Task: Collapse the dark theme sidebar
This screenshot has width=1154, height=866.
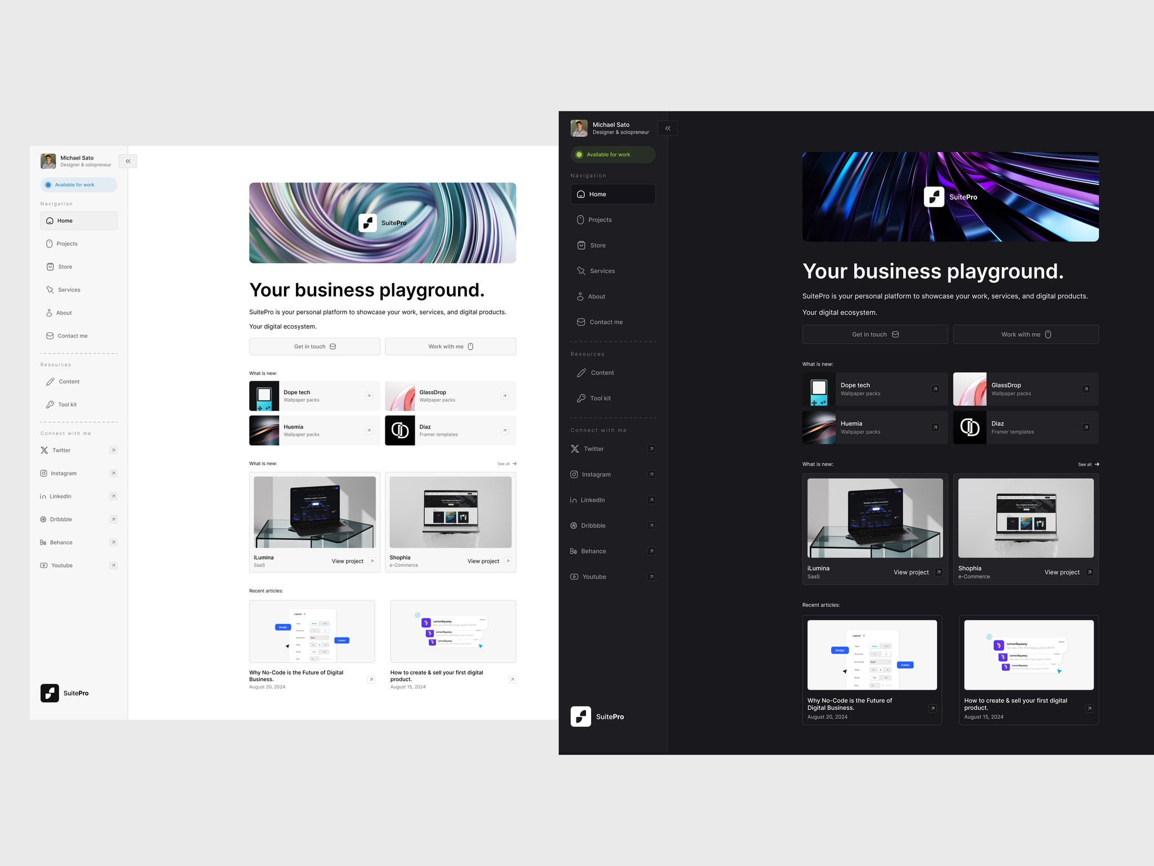Action: click(668, 129)
